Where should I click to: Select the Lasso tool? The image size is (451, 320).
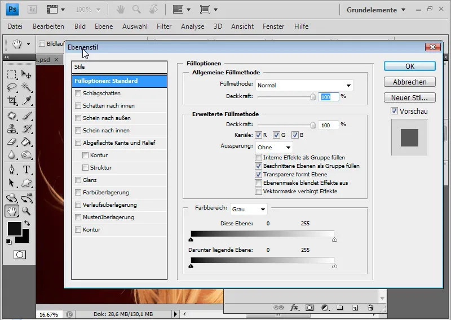11,87
